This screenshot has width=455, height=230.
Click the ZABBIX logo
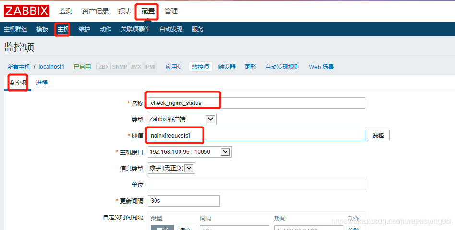(x=26, y=11)
